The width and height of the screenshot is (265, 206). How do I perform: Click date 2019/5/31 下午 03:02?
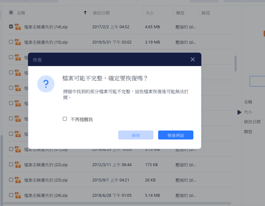[x=112, y=42]
